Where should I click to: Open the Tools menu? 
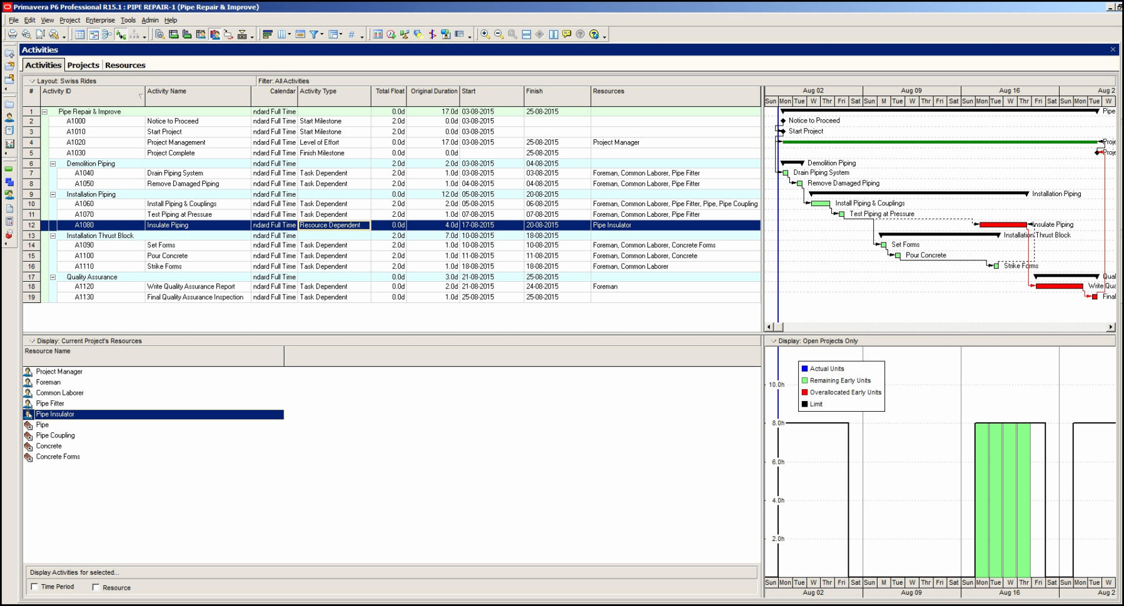[128, 20]
